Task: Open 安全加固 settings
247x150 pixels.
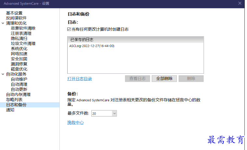Action: (x=19, y=59)
